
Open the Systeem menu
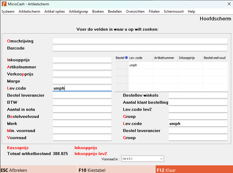(8, 11)
